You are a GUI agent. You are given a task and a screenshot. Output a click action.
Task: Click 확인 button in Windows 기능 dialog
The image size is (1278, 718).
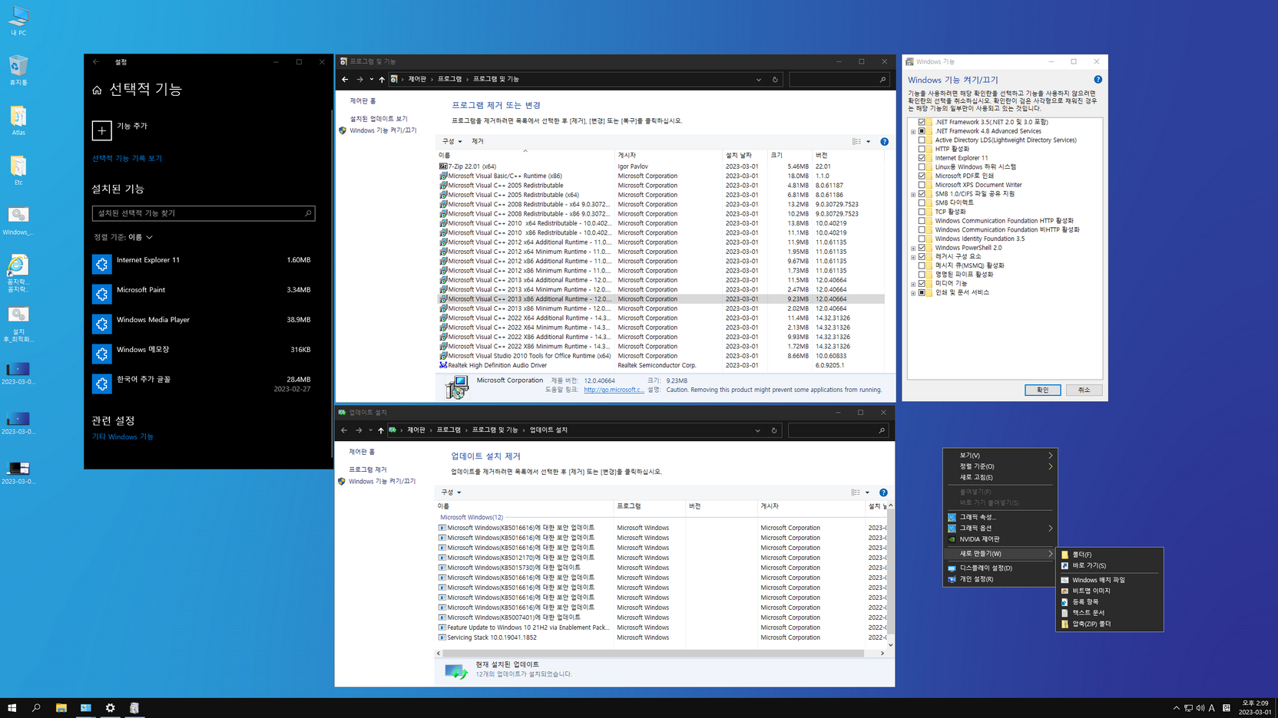pyautogui.click(x=1042, y=390)
